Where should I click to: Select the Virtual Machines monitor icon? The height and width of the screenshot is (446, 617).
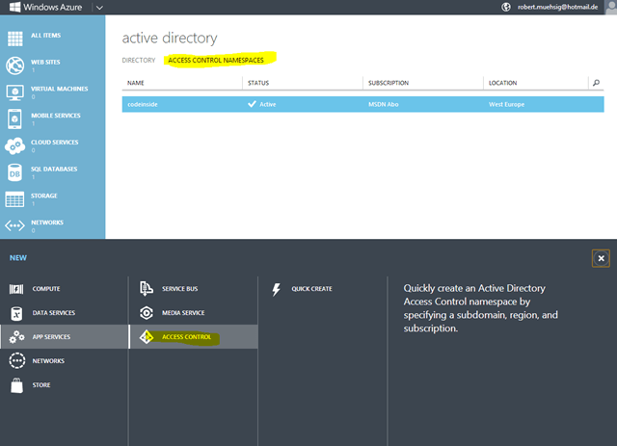[x=15, y=92]
